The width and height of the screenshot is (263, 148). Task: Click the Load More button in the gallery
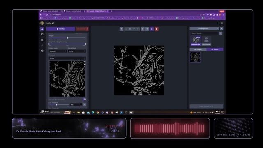[x=206, y=106]
